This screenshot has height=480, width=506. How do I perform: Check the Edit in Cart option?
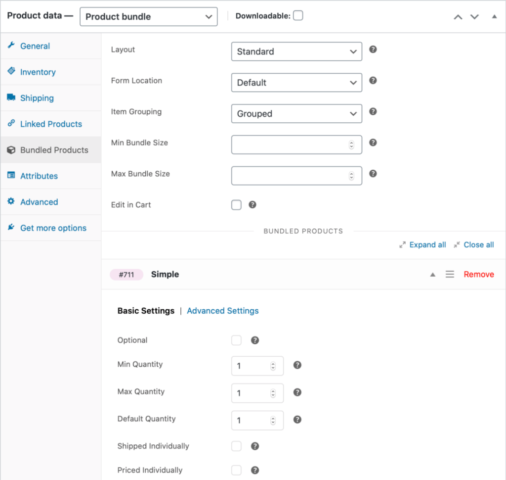[236, 204]
